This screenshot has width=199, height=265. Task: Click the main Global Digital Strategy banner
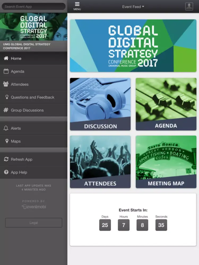(x=133, y=46)
